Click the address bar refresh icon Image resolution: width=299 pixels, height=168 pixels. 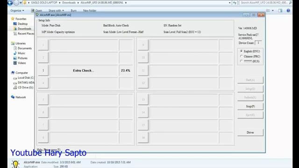(x=235, y=3)
